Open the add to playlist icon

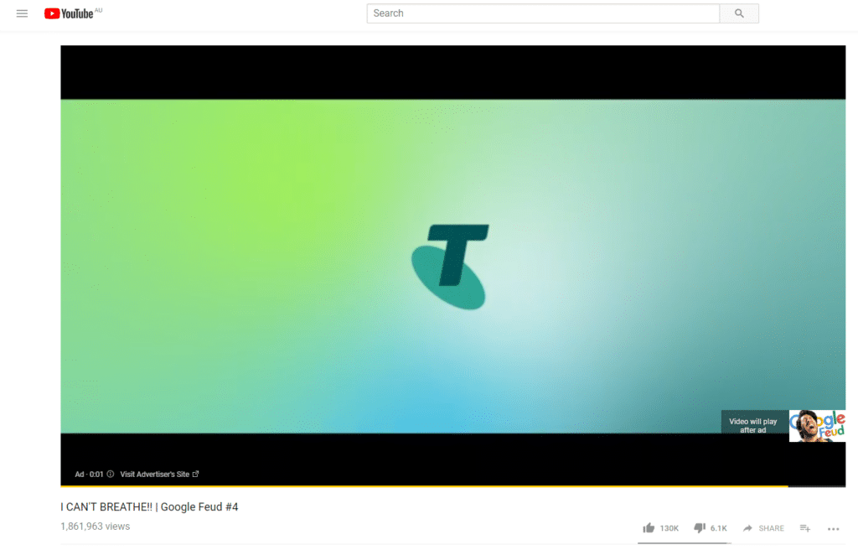(x=805, y=528)
